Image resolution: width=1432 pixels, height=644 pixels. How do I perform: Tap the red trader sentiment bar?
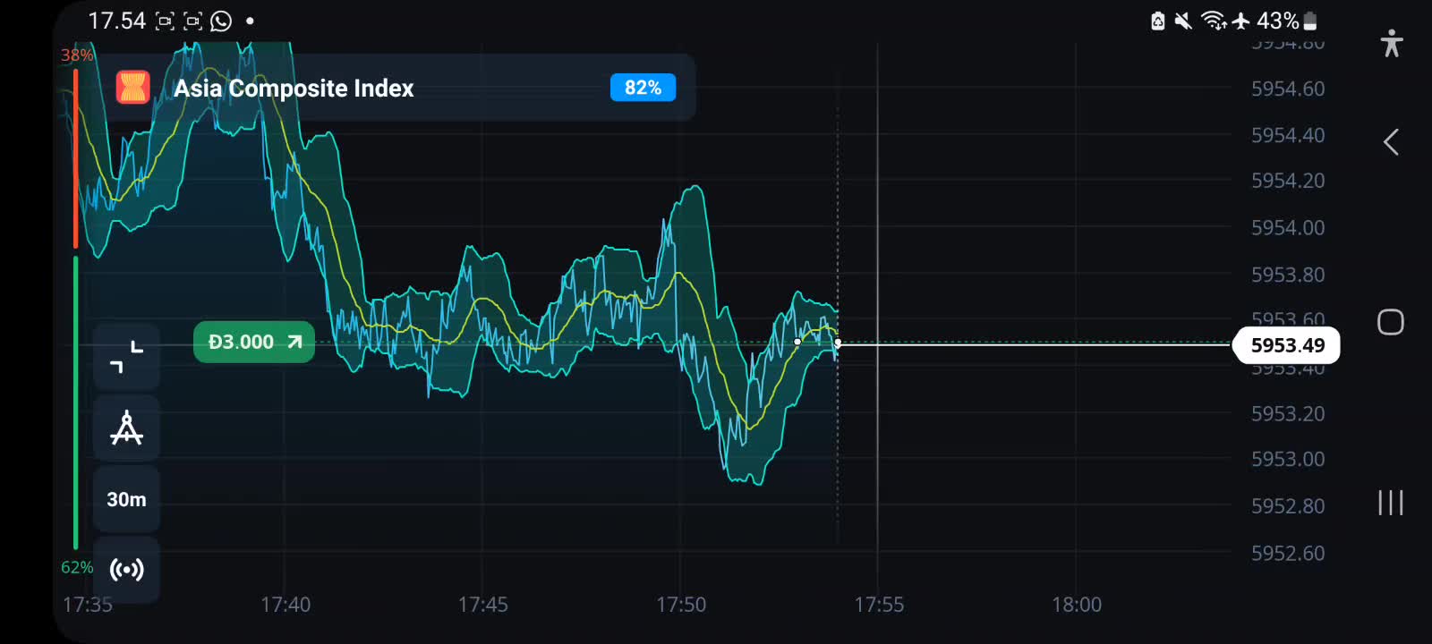(x=76, y=157)
